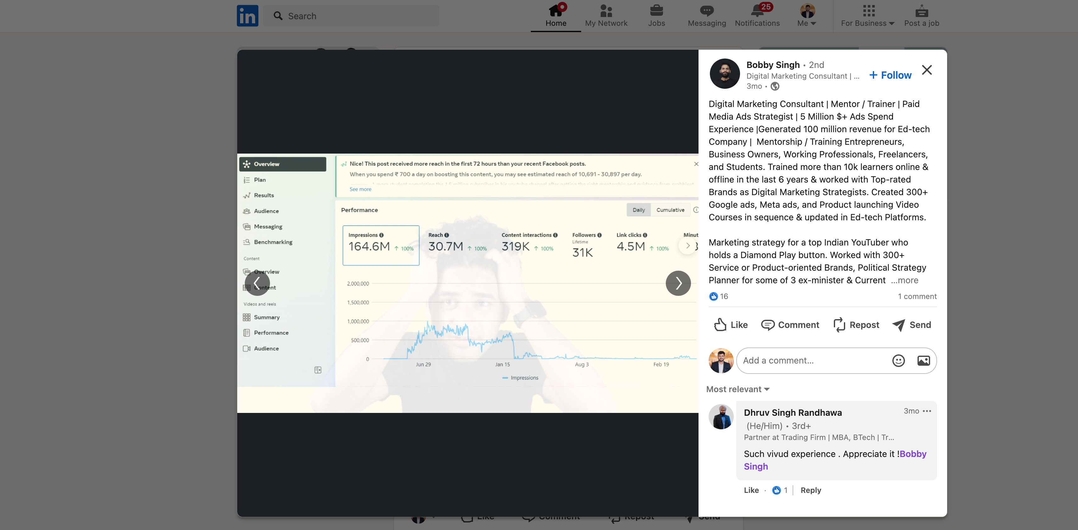The image size is (1078, 530).
Task: Like Bobby Singh's post
Action: coord(731,325)
